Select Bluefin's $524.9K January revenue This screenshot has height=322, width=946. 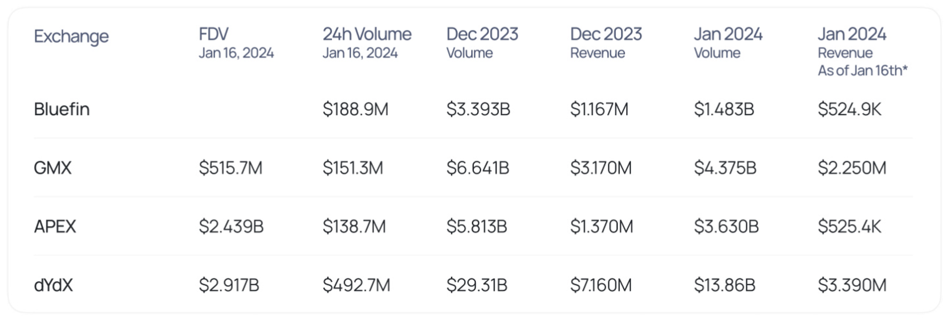850,109
